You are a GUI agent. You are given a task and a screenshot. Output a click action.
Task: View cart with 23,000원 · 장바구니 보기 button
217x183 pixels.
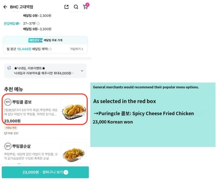pyautogui.click(x=45, y=172)
